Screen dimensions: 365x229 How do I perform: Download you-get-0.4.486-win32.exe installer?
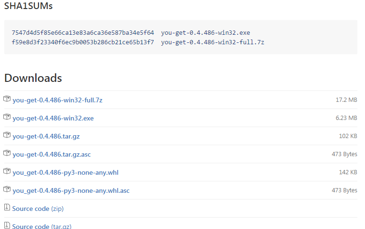pos(53,118)
